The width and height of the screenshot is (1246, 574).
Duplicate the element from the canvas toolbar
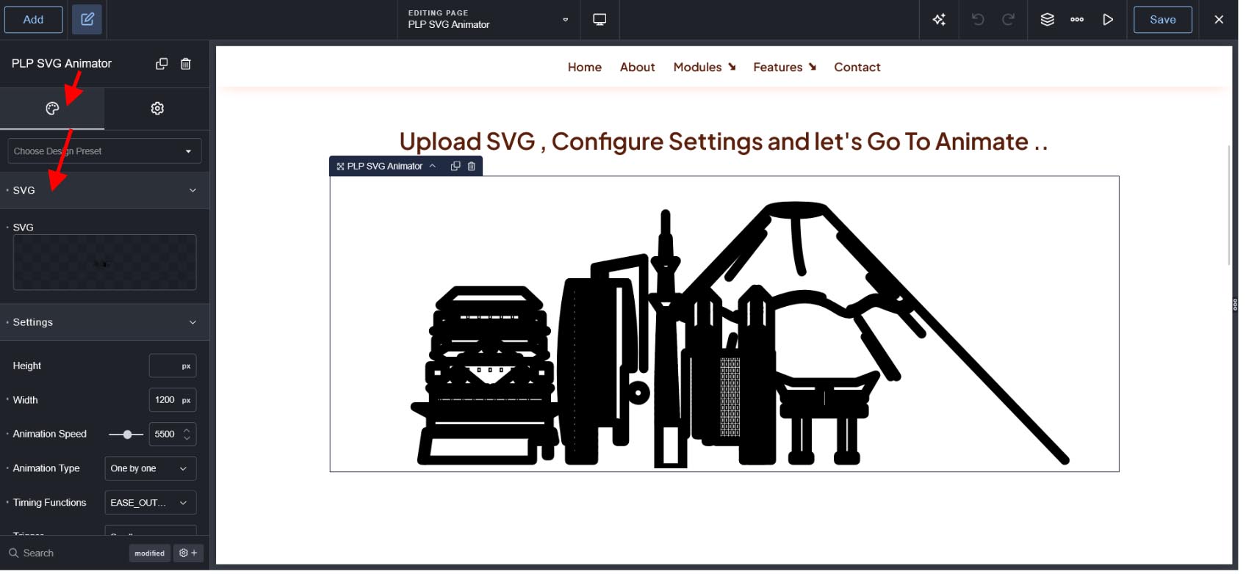(x=455, y=167)
